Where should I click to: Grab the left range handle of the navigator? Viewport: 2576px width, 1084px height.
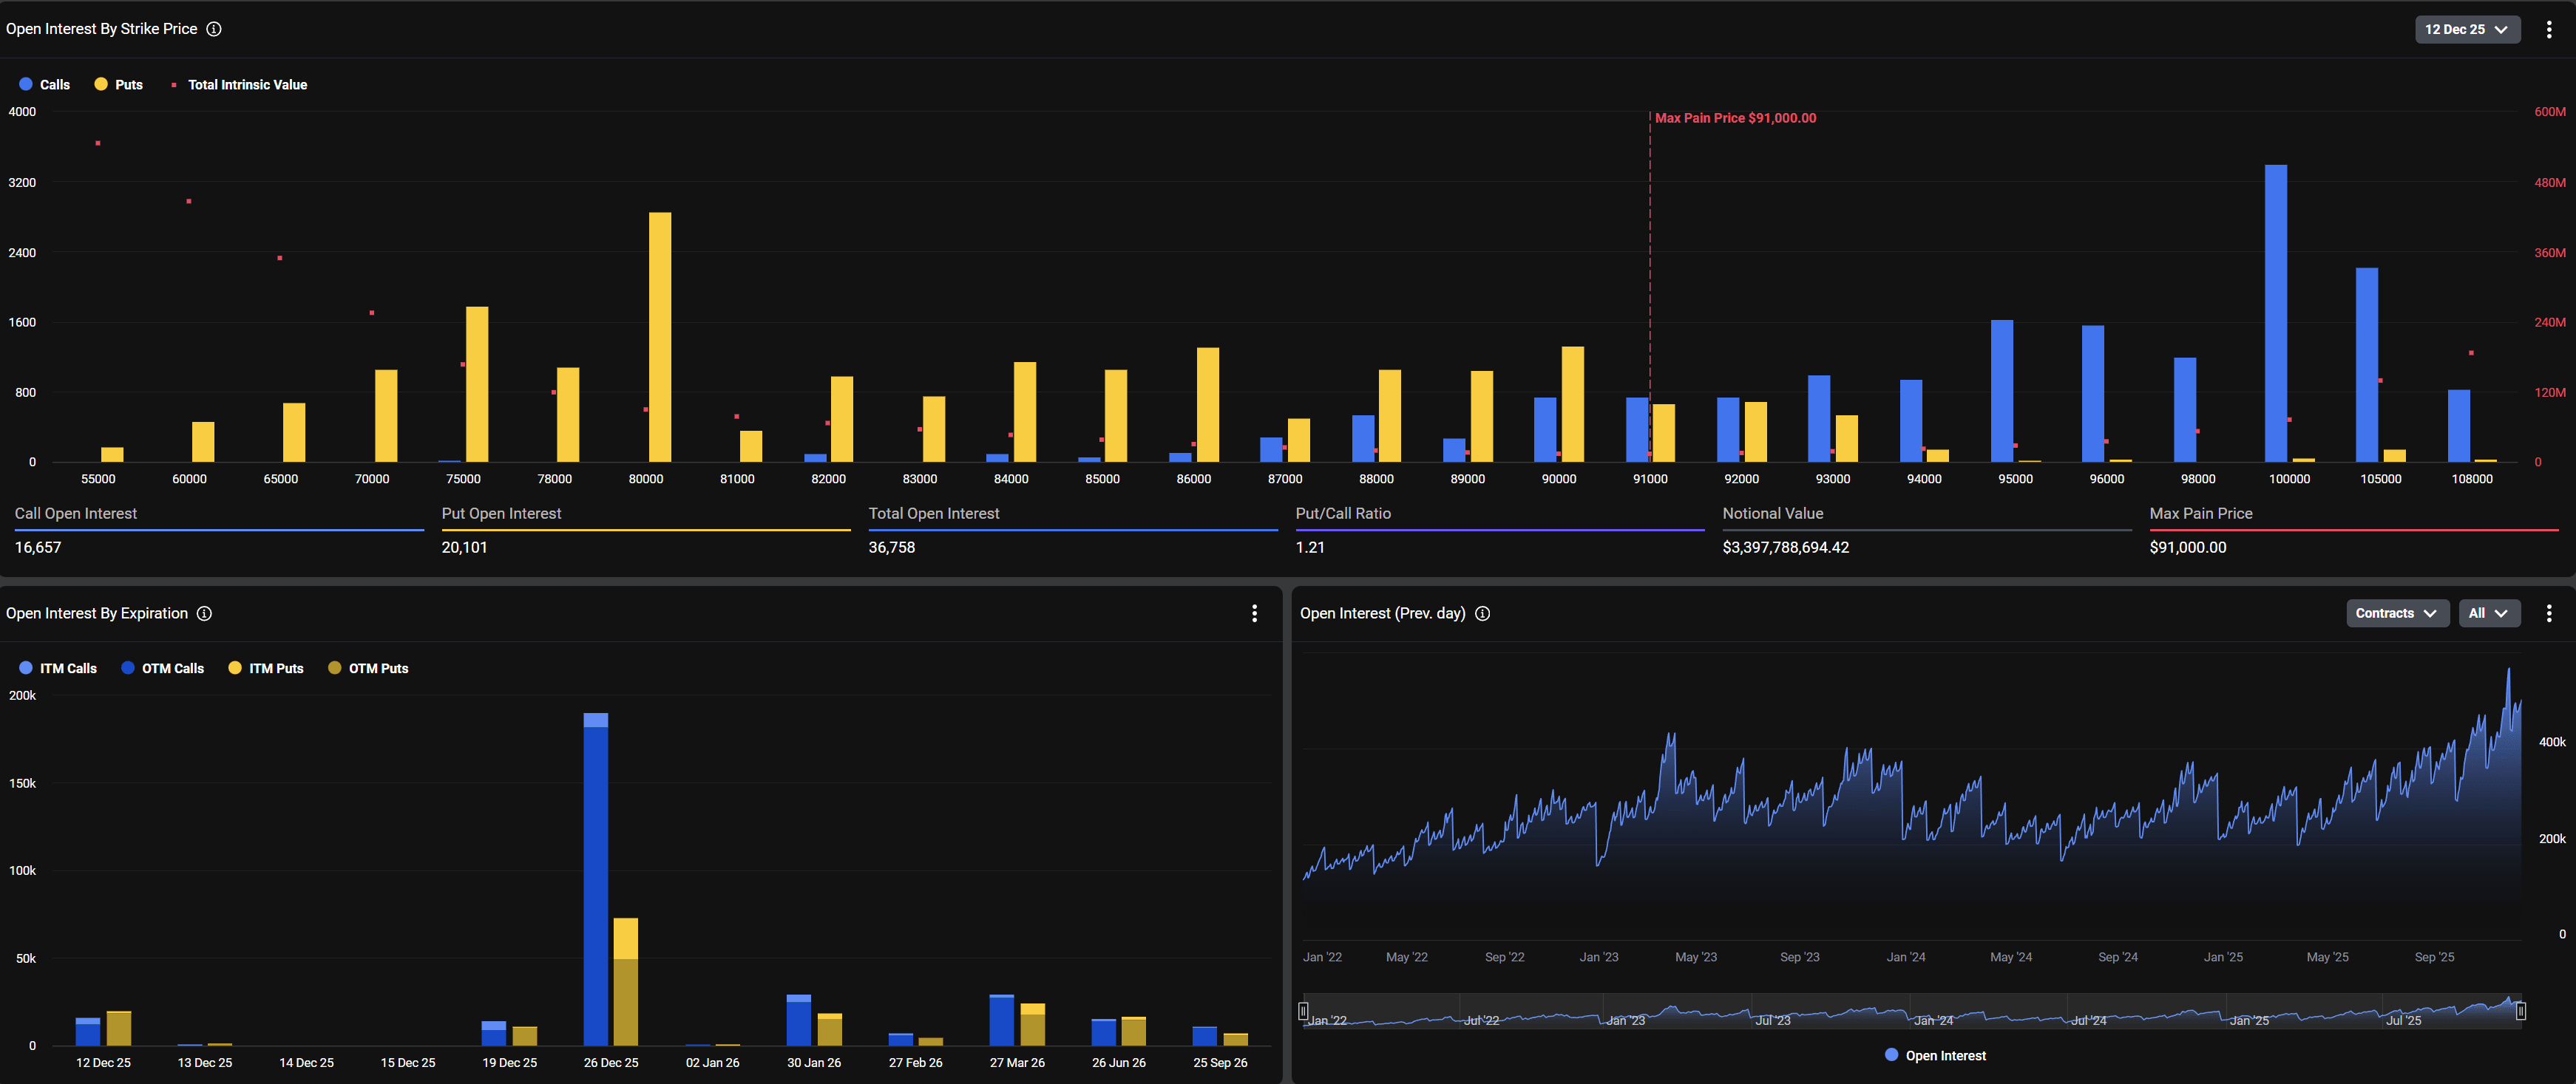[x=1303, y=1011]
